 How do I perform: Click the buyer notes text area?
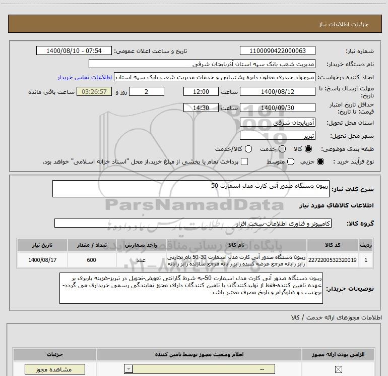pos(191,288)
